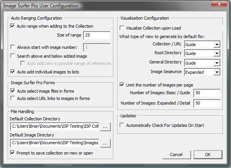Uncheck Auto add individual images to lists
This screenshot has height=168, width=231.
13,72
